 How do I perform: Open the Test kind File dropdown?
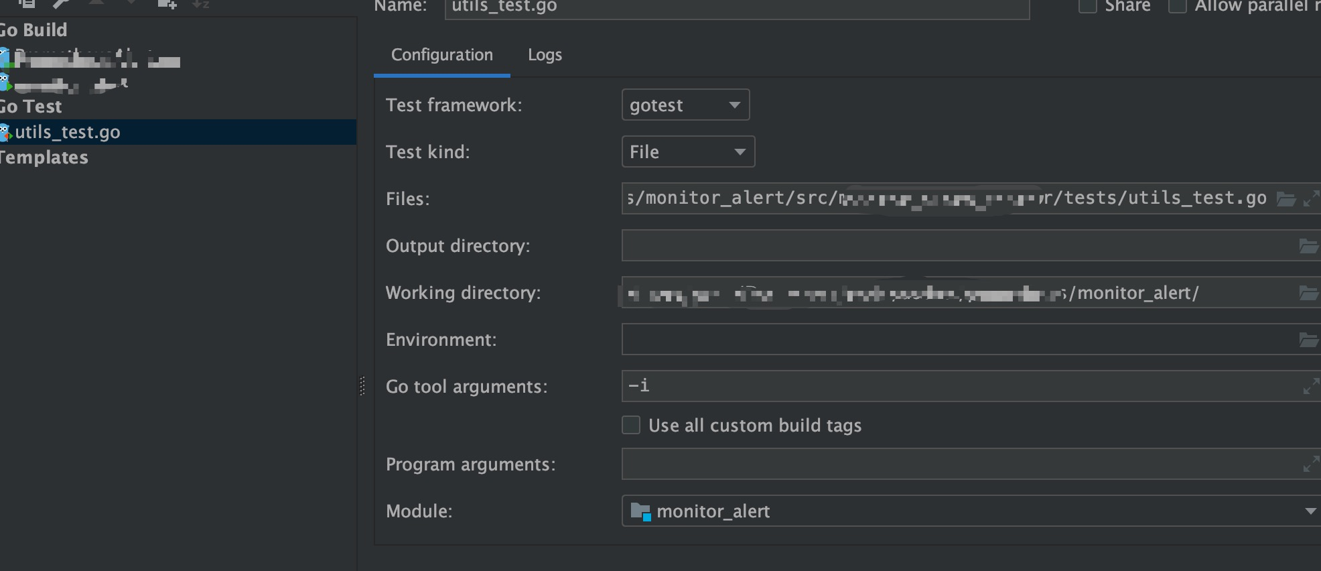click(688, 152)
